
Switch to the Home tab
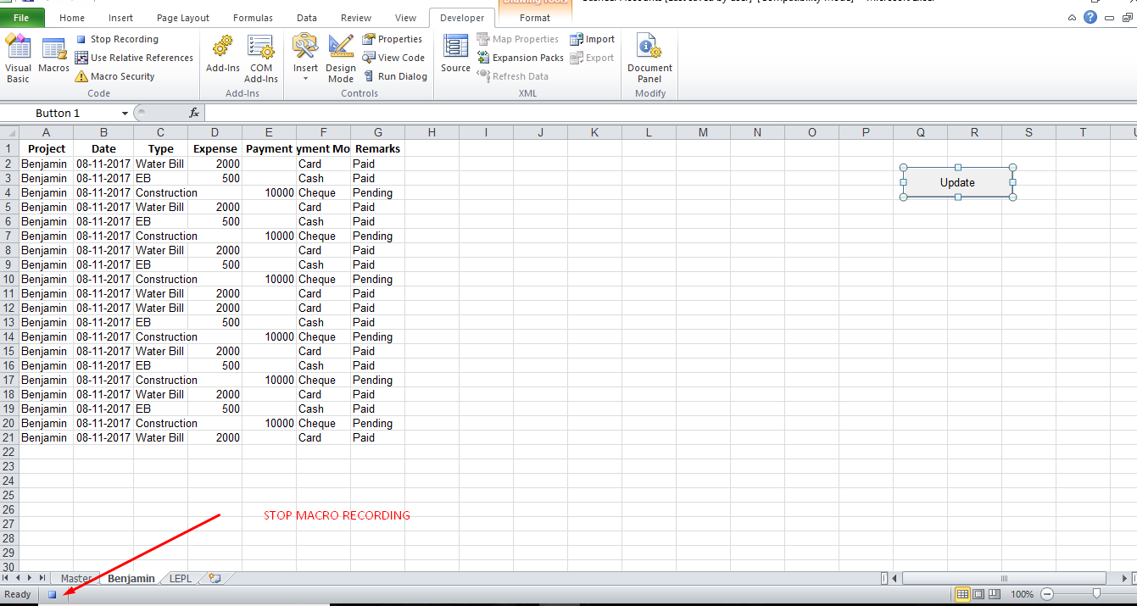coord(72,18)
